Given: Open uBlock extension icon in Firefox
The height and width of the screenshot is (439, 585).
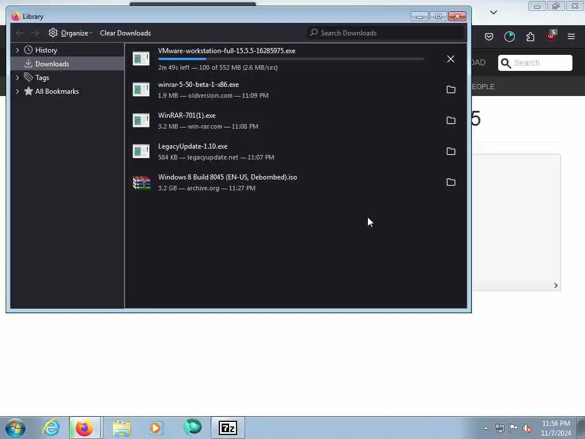Looking at the screenshot, I should 551,36.
